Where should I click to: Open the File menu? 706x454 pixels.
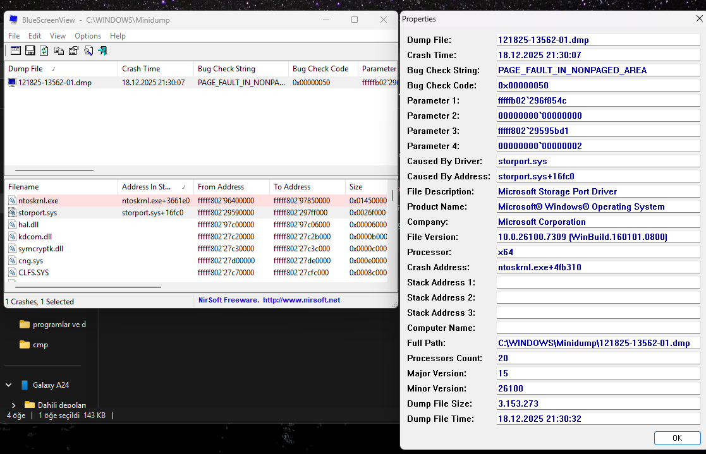pyautogui.click(x=14, y=36)
